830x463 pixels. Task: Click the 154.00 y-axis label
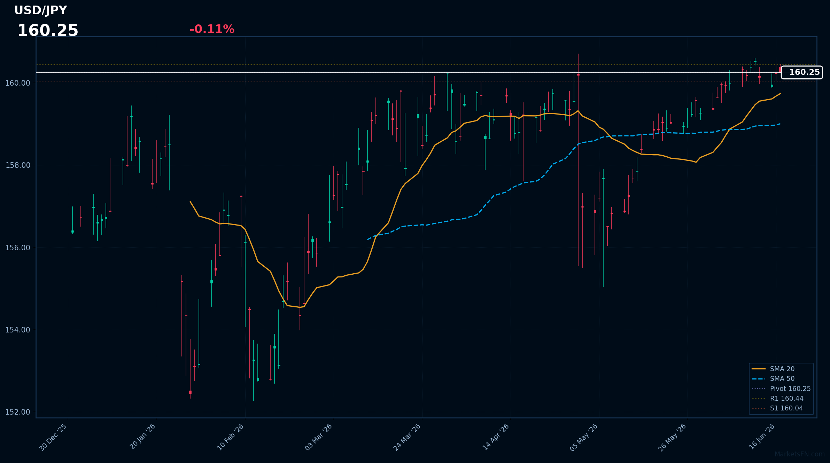click(18, 330)
